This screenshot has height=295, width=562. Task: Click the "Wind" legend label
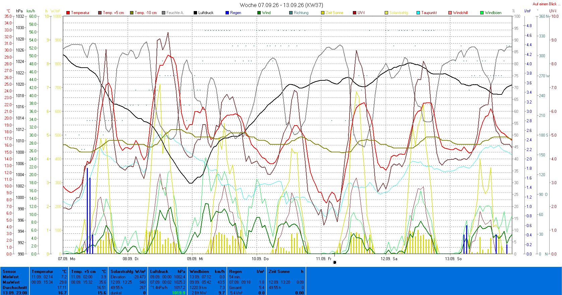pos(266,13)
